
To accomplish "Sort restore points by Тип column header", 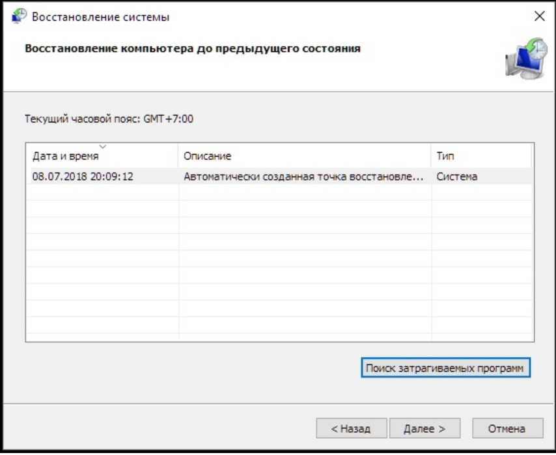I will coord(446,156).
